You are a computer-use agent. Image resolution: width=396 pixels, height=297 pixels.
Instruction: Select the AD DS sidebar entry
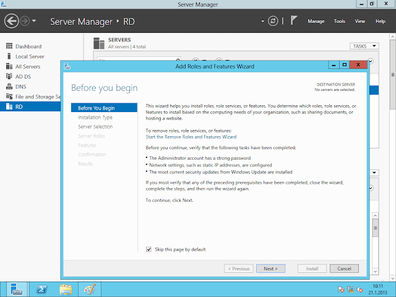[x=24, y=77]
